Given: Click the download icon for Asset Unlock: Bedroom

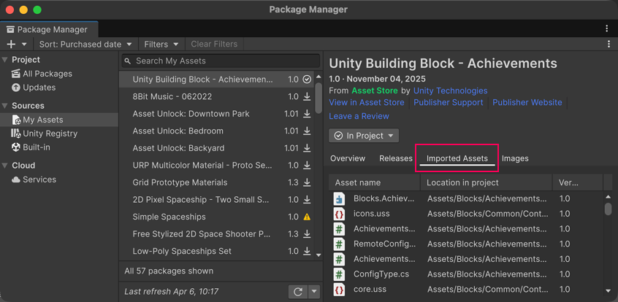Looking at the screenshot, I should 307,131.
